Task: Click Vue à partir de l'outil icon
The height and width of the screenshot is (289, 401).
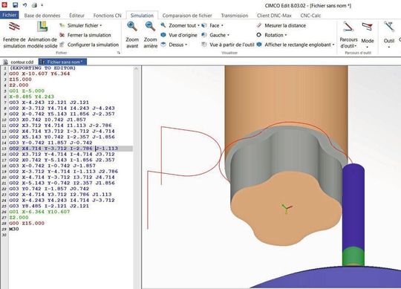Action: click(x=203, y=45)
